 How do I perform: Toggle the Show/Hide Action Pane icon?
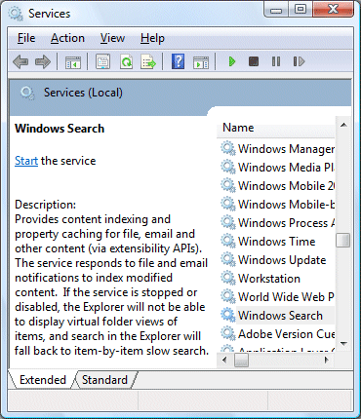(x=201, y=62)
